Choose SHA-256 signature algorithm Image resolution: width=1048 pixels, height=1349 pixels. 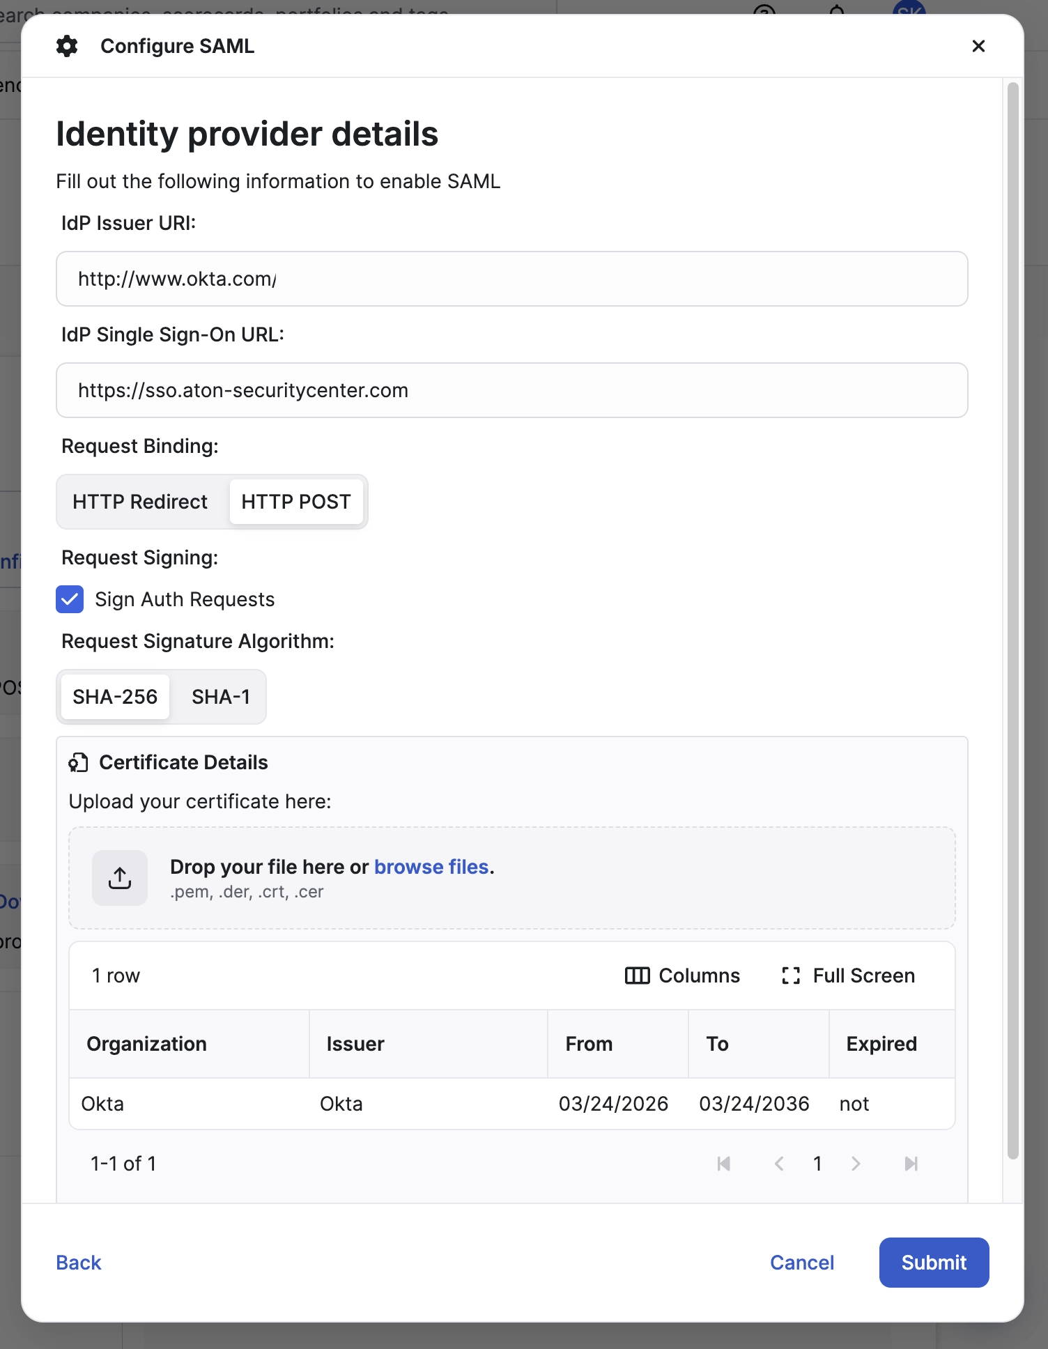(x=115, y=697)
